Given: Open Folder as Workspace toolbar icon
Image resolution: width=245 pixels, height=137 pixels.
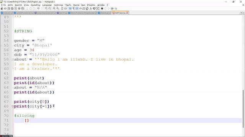Looking at the screenshot, I should pyautogui.click(x=94, y=8).
